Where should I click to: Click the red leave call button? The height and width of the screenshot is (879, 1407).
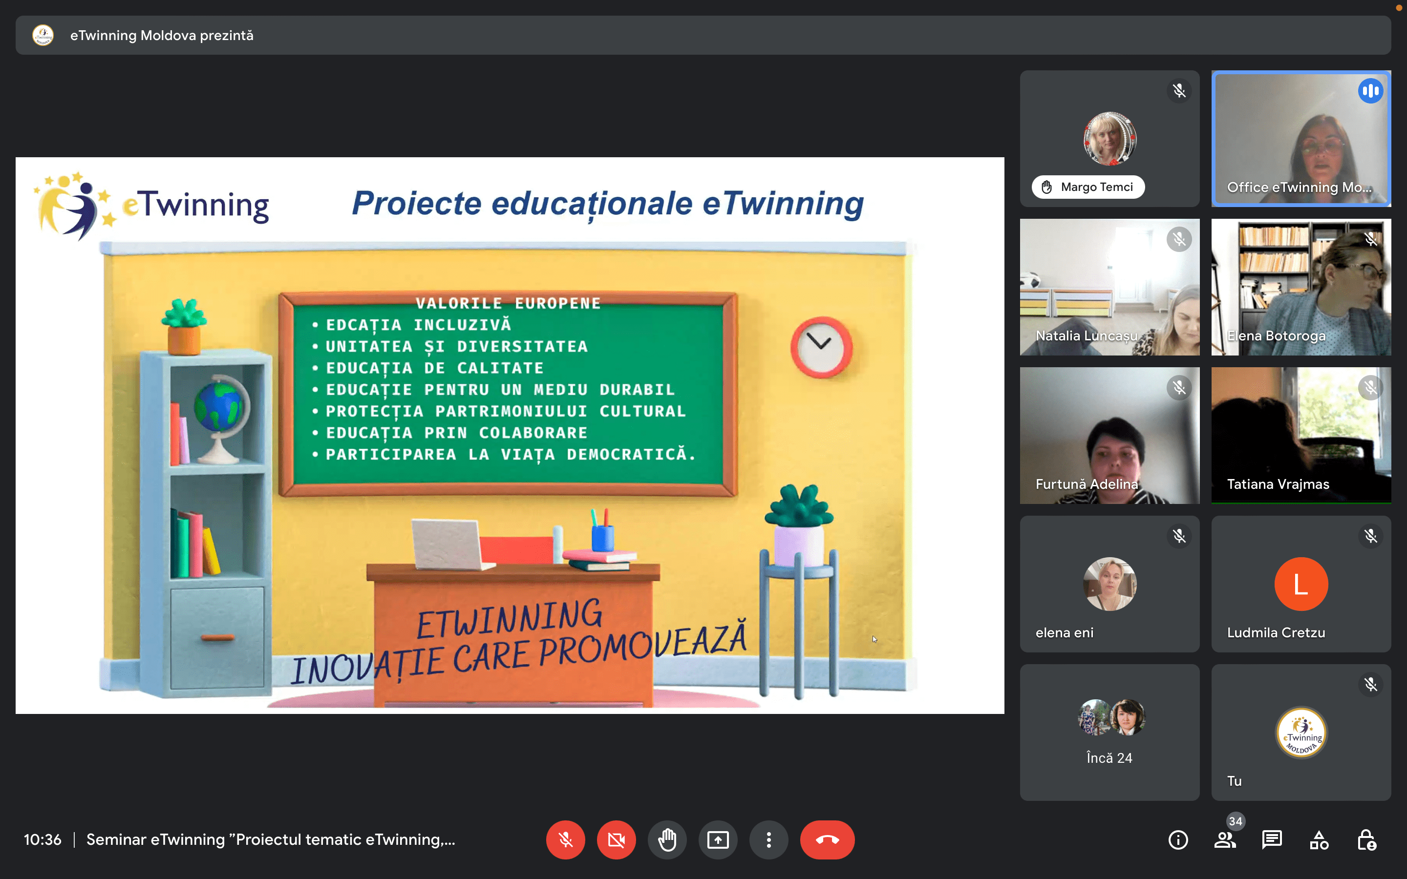click(x=827, y=839)
